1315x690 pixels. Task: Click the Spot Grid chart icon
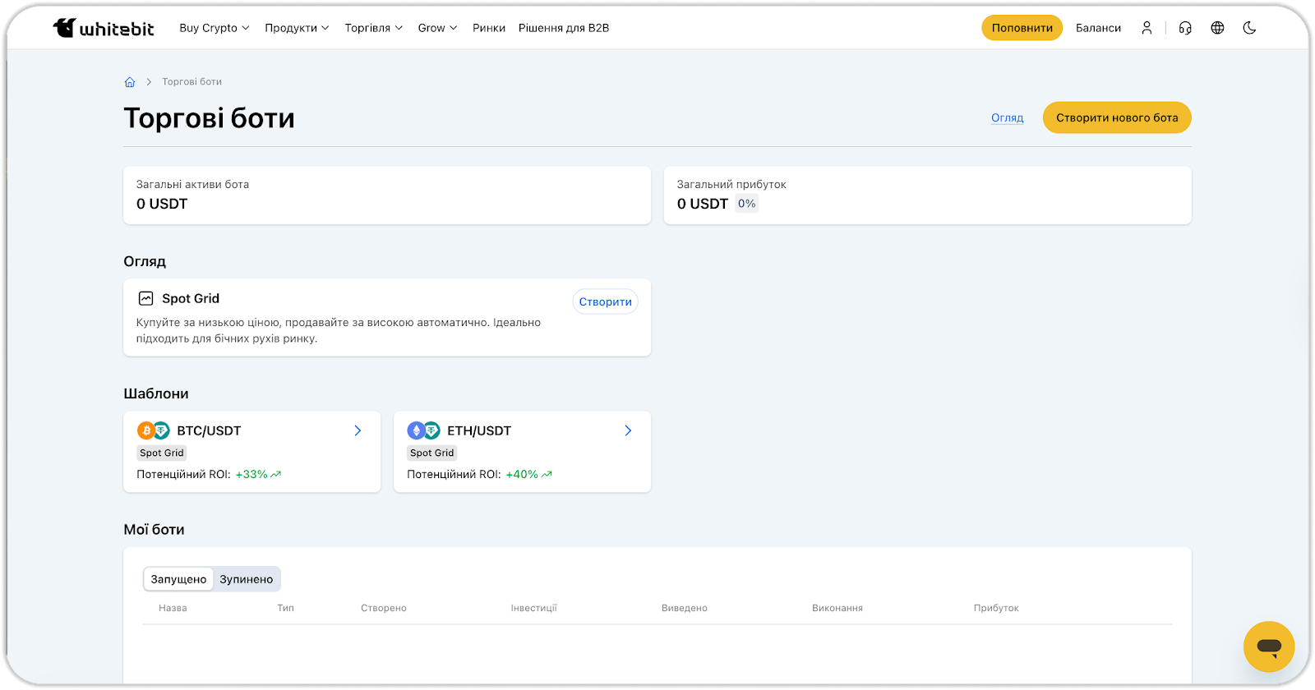[x=145, y=298]
